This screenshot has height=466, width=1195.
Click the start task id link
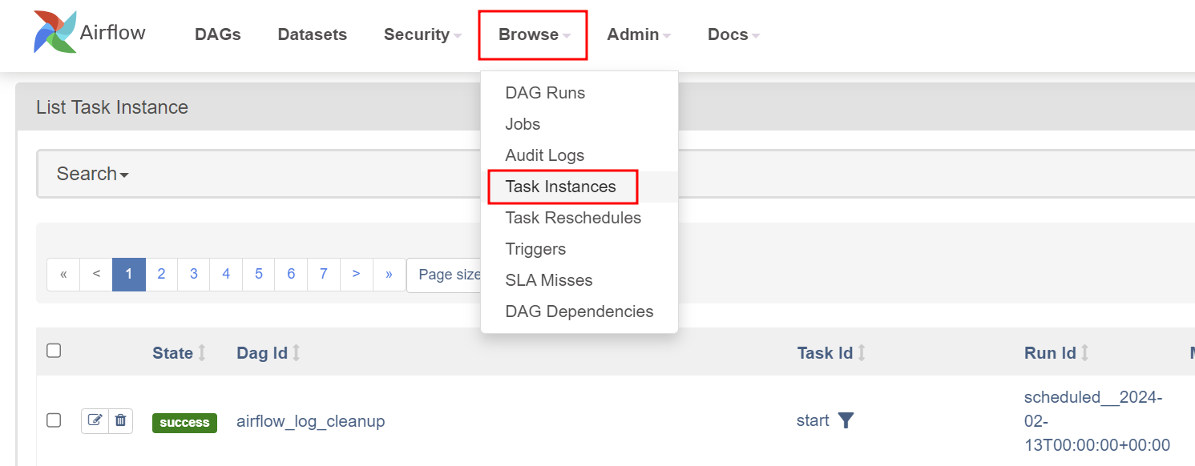(x=813, y=420)
